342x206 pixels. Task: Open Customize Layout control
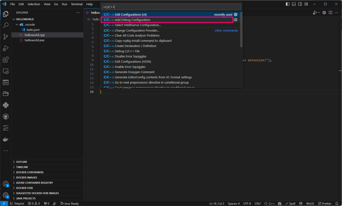pos(306,4)
